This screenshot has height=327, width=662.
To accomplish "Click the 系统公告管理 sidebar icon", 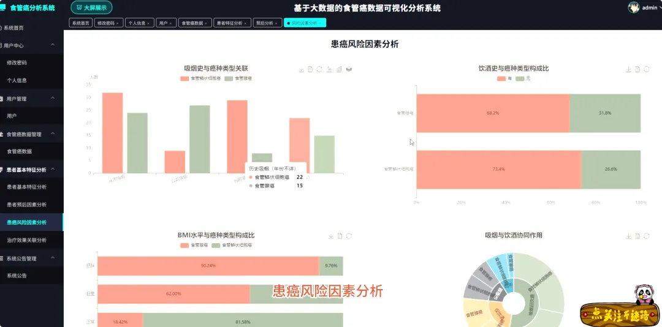I will pos(2,258).
